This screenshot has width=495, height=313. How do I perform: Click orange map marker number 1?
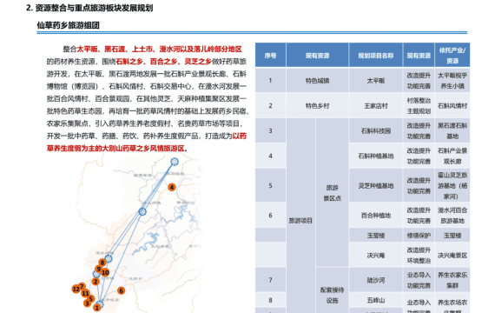pyautogui.click(x=97, y=307)
